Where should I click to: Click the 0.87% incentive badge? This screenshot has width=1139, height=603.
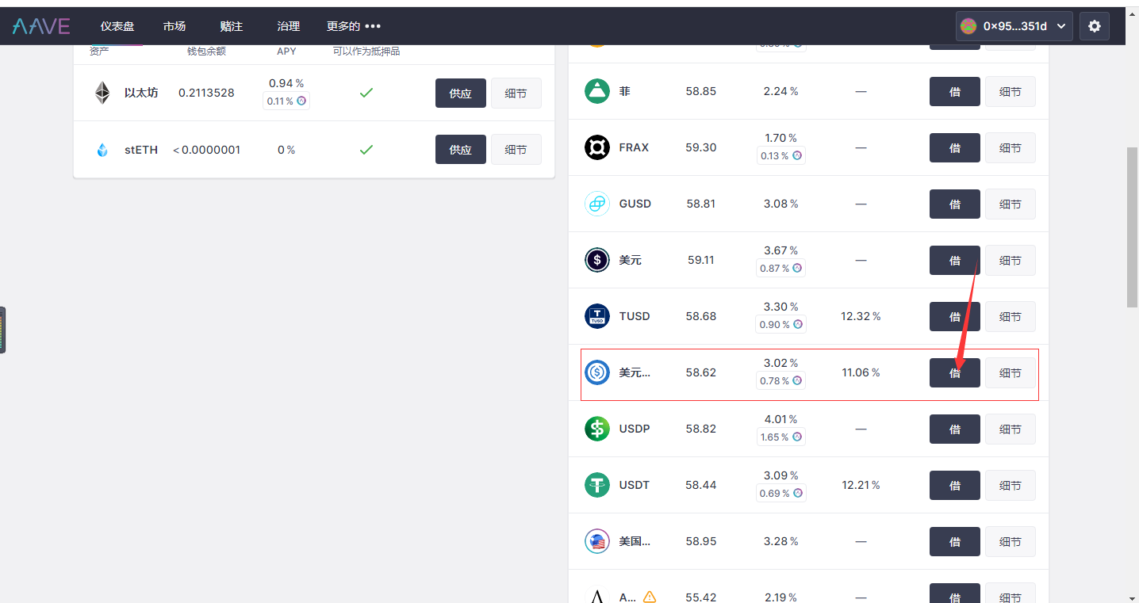(x=781, y=269)
